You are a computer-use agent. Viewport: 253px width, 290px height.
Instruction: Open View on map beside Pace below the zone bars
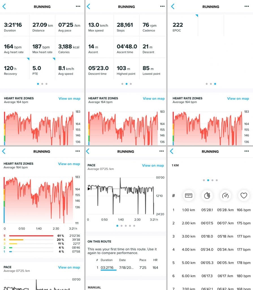[69, 267]
